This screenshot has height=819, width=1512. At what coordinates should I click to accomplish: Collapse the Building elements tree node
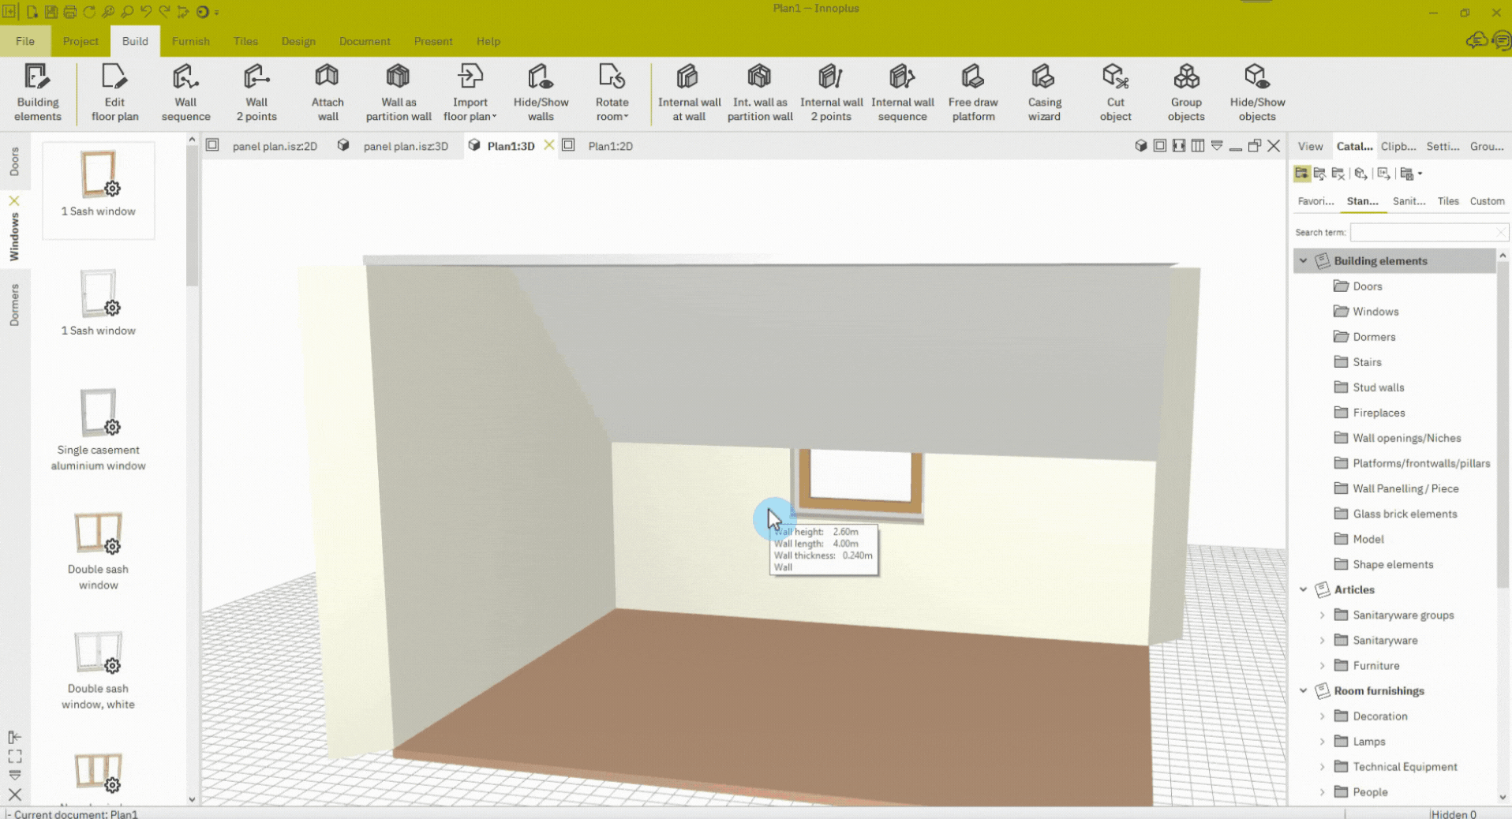pyautogui.click(x=1304, y=260)
